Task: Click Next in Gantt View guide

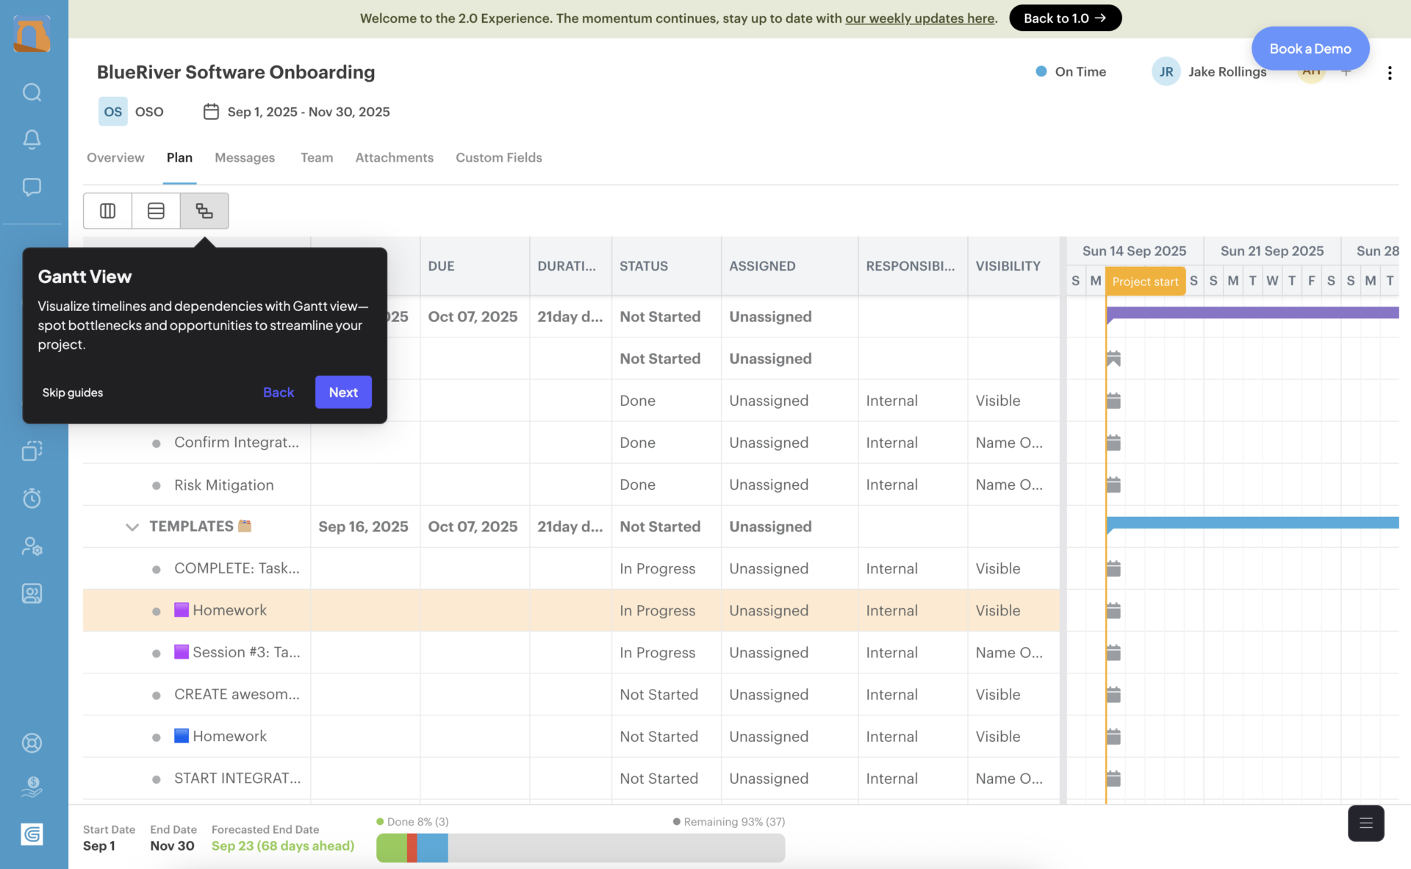Action: 343,392
